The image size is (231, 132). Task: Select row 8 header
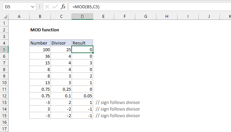tap(4, 69)
